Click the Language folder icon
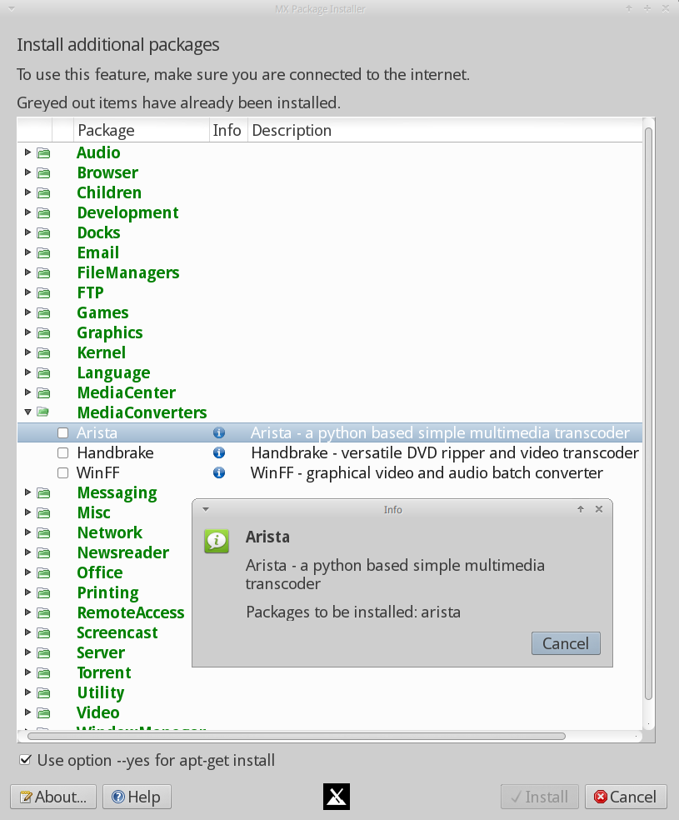 (x=44, y=372)
